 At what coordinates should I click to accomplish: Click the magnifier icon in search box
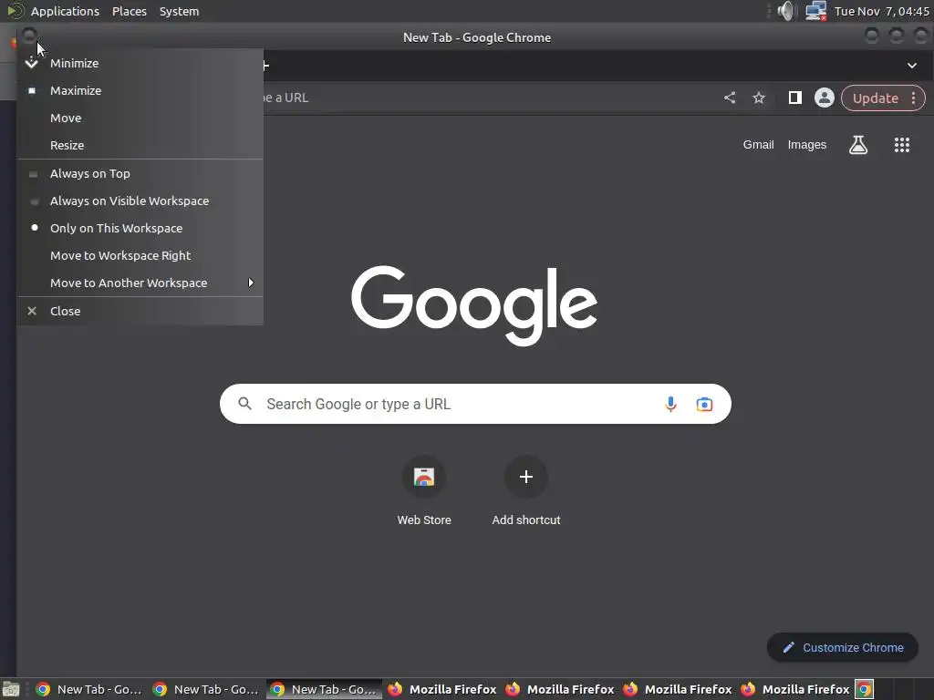(x=244, y=404)
